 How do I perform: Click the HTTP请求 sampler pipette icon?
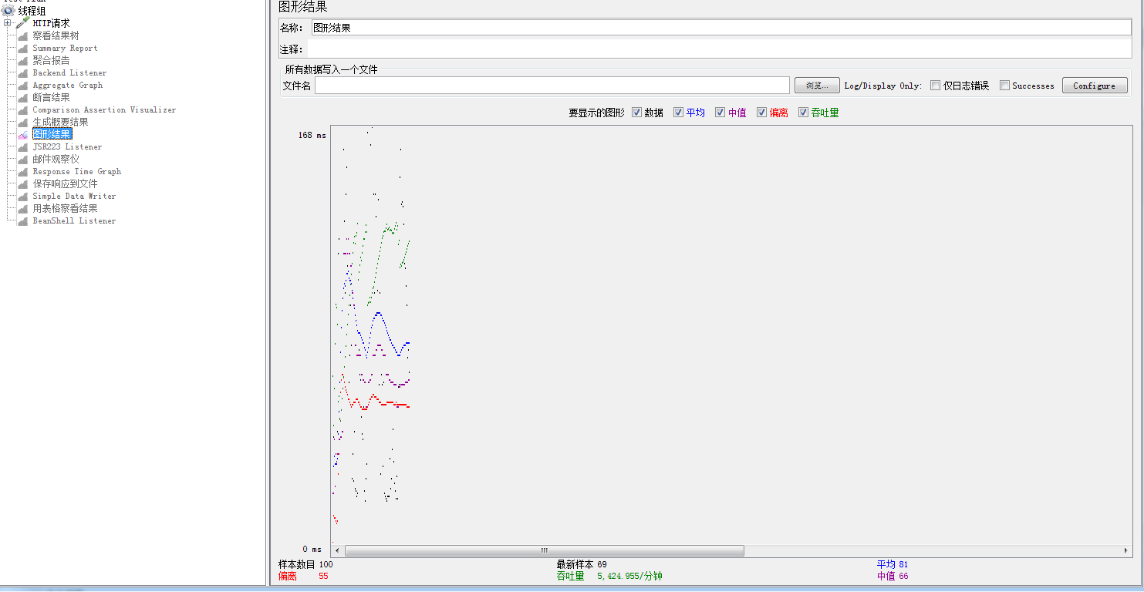[23, 23]
